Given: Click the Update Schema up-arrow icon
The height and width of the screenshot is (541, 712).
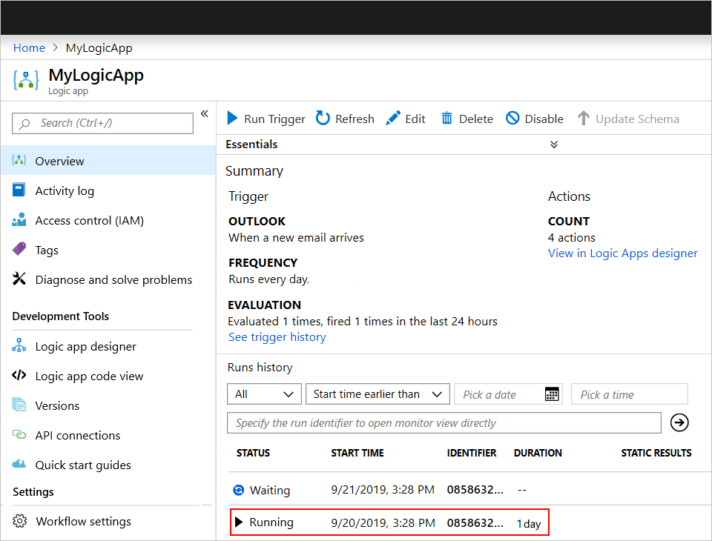Looking at the screenshot, I should pos(584,118).
